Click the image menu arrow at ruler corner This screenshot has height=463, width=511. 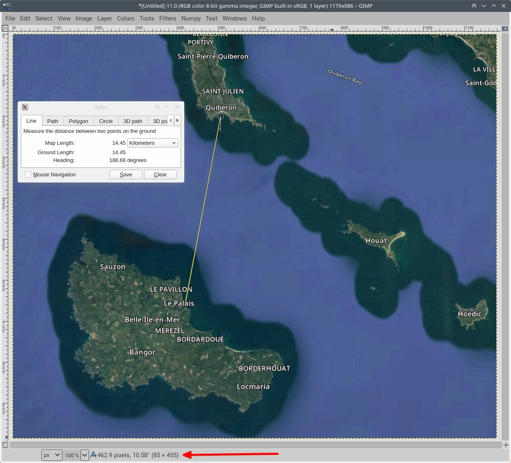coord(5,28)
